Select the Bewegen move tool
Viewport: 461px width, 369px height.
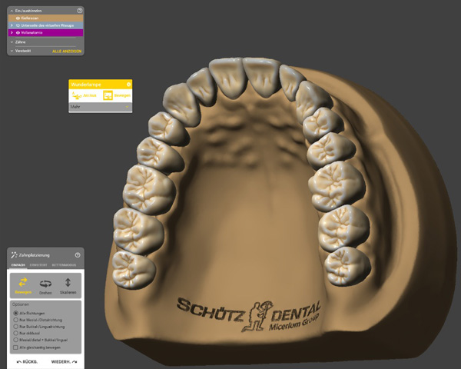(x=22, y=285)
